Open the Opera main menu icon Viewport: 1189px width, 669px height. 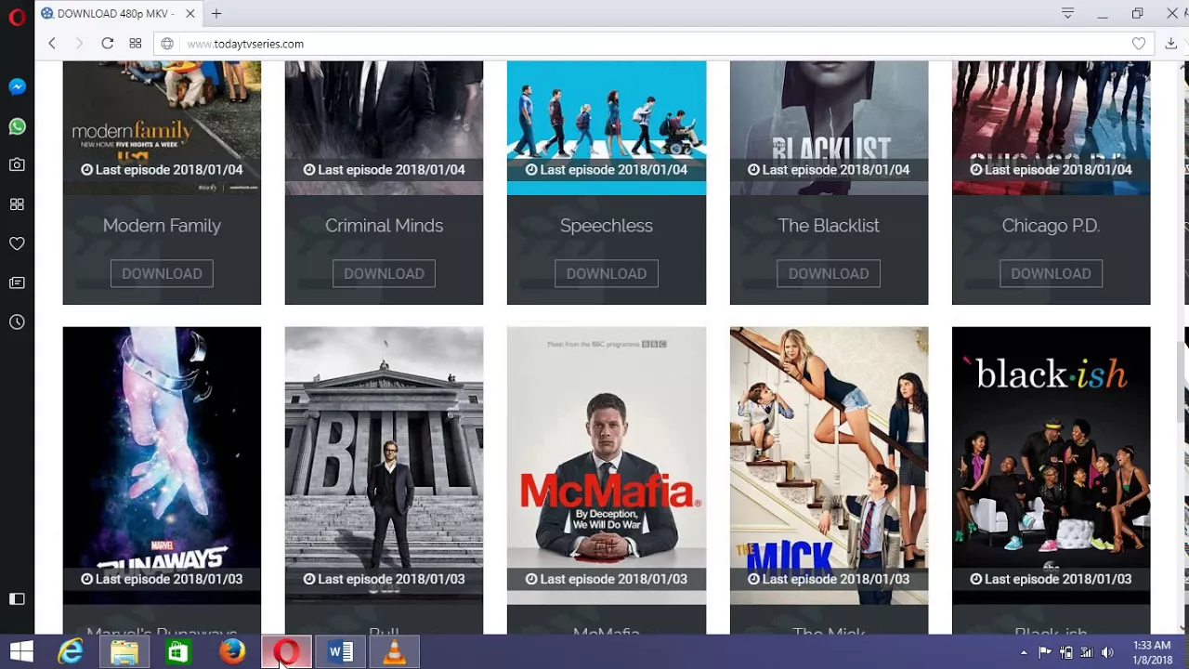tap(17, 17)
